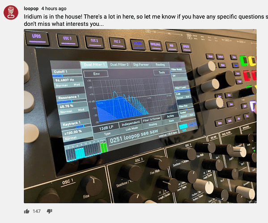Click the LFOS button in the photo
The image size is (268, 223).
[x=37, y=38]
